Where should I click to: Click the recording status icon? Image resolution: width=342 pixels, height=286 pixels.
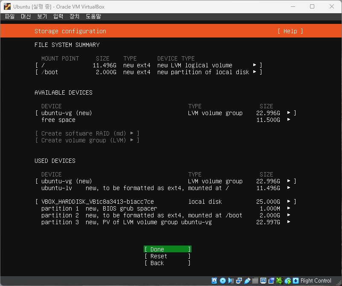(271, 280)
